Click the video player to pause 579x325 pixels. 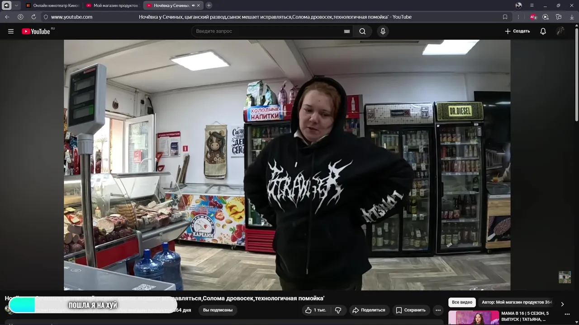(x=287, y=165)
